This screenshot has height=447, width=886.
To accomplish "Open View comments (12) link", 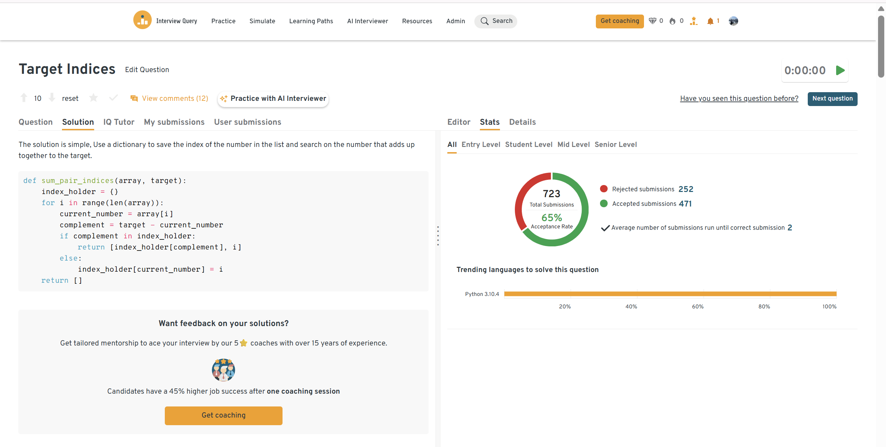I will pyautogui.click(x=175, y=98).
